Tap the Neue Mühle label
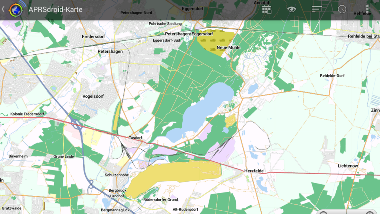 tap(229, 48)
